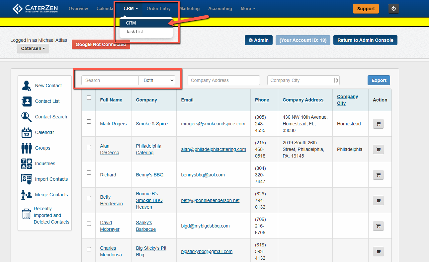Click cart icon for Alan DeCecco row

point(378,150)
